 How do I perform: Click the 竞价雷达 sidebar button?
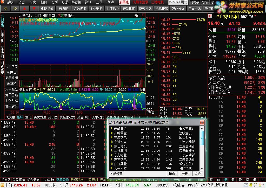pyautogui.click(x=11, y=95)
